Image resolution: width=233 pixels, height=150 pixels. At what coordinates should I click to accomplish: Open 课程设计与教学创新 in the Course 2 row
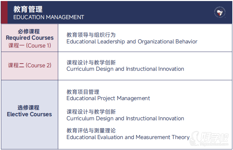(x=91, y=62)
